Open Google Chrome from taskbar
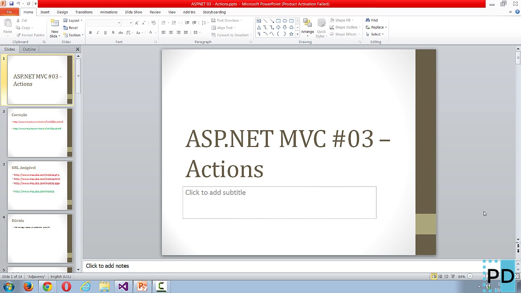The height and width of the screenshot is (293, 521). coord(47,286)
